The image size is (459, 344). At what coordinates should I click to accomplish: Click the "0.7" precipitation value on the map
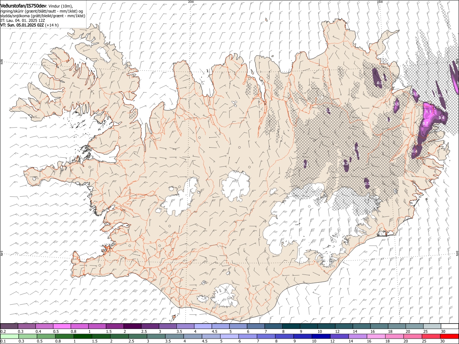[x=425, y=123]
